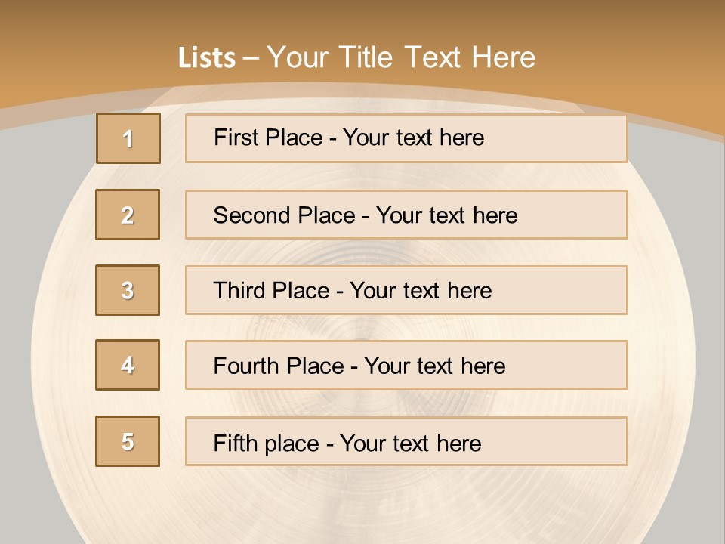This screenshot has width=725, height=544.
Task: Click the number 3 box
Action: (x=128, y=290)
